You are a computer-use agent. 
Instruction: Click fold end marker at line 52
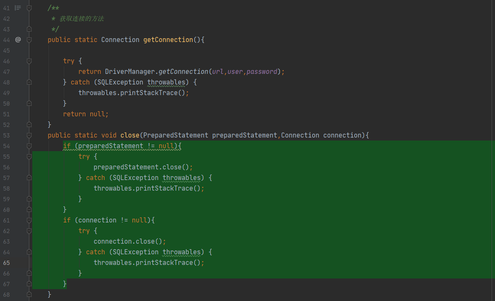(29, 125)
